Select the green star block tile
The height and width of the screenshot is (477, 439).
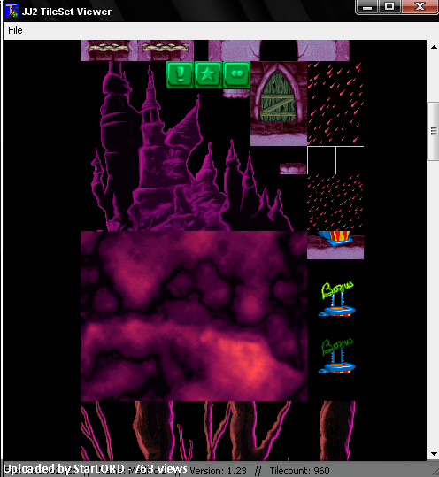pyautogui.click(x=208, y=75)
